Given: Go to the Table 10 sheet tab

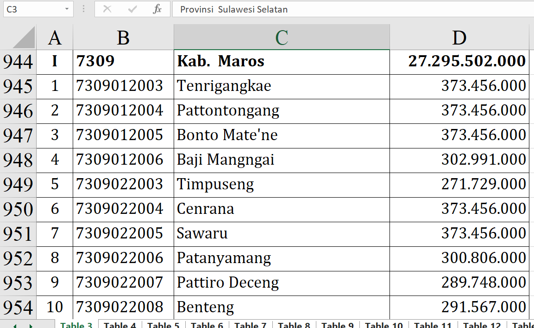Looking at the screenshot, I should tap(383, 325).
